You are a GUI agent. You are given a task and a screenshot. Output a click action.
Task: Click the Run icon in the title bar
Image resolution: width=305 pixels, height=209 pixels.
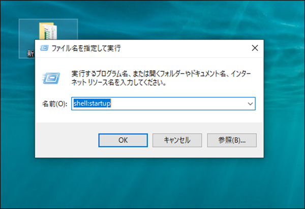[x=44, y=49]
